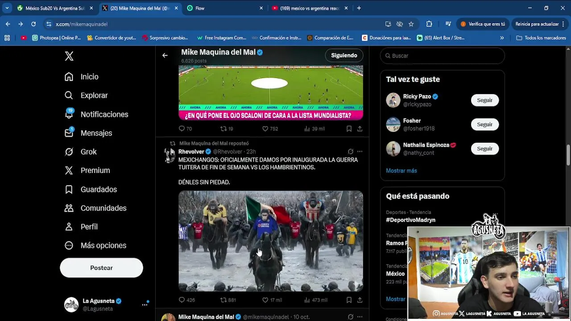Open the Free Instagram Com... bookmark
Viewport: 571px width, 321px height.
point(222,38)
